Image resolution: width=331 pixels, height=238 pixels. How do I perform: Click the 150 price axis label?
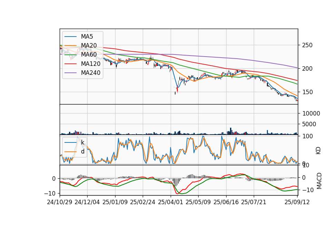[307, 92]
